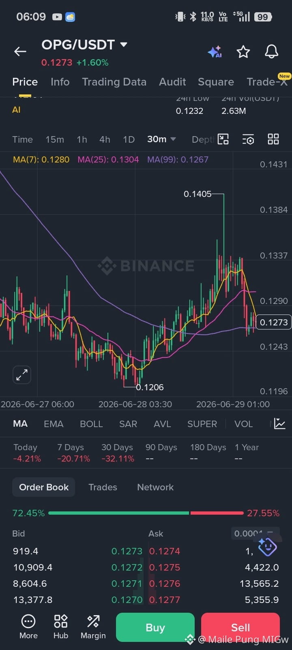Tap the MA(99): 0.1267 label

(x=178, y=160)
